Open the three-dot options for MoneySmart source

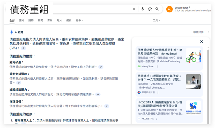pos(157,66)
